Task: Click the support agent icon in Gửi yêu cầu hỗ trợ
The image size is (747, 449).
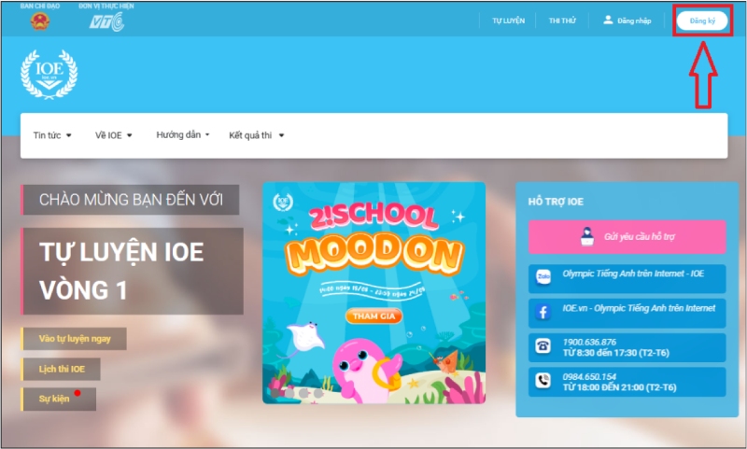Action: 587,236
